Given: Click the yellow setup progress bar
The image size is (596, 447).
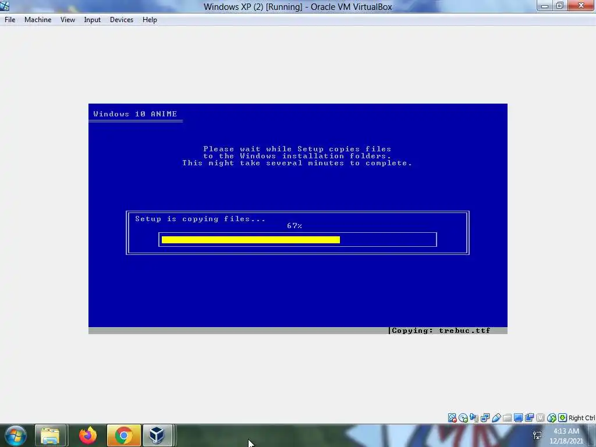Looking at the screenshot, I should pyautogui.click(x=250, y=239).
